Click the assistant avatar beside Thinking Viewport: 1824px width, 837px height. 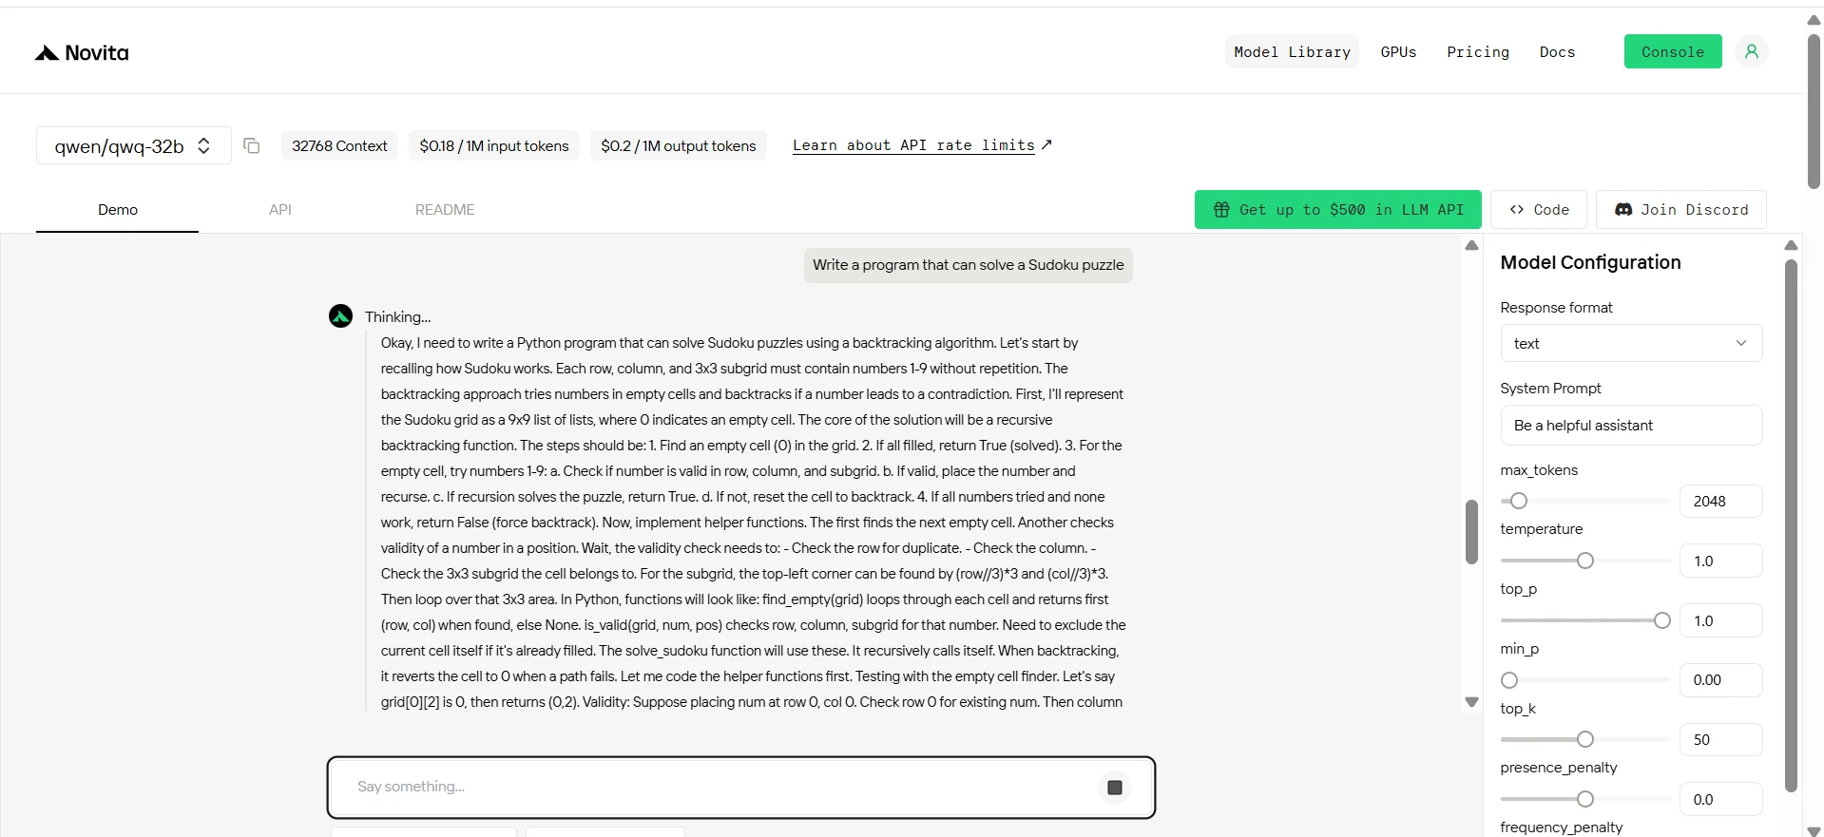pos(340,316)
